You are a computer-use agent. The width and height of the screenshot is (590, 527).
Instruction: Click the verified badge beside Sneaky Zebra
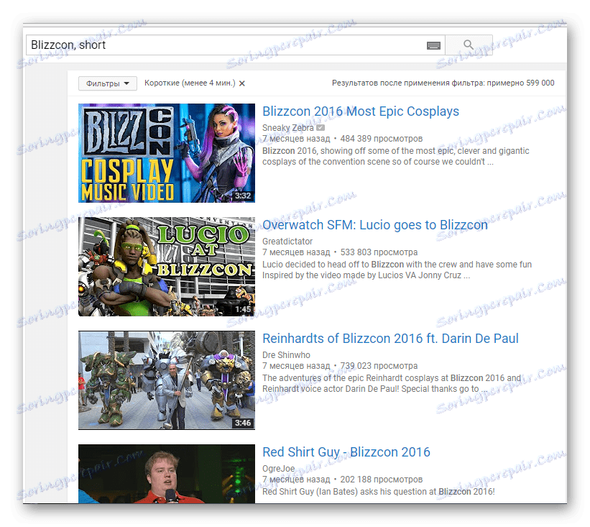coord(321,128)
